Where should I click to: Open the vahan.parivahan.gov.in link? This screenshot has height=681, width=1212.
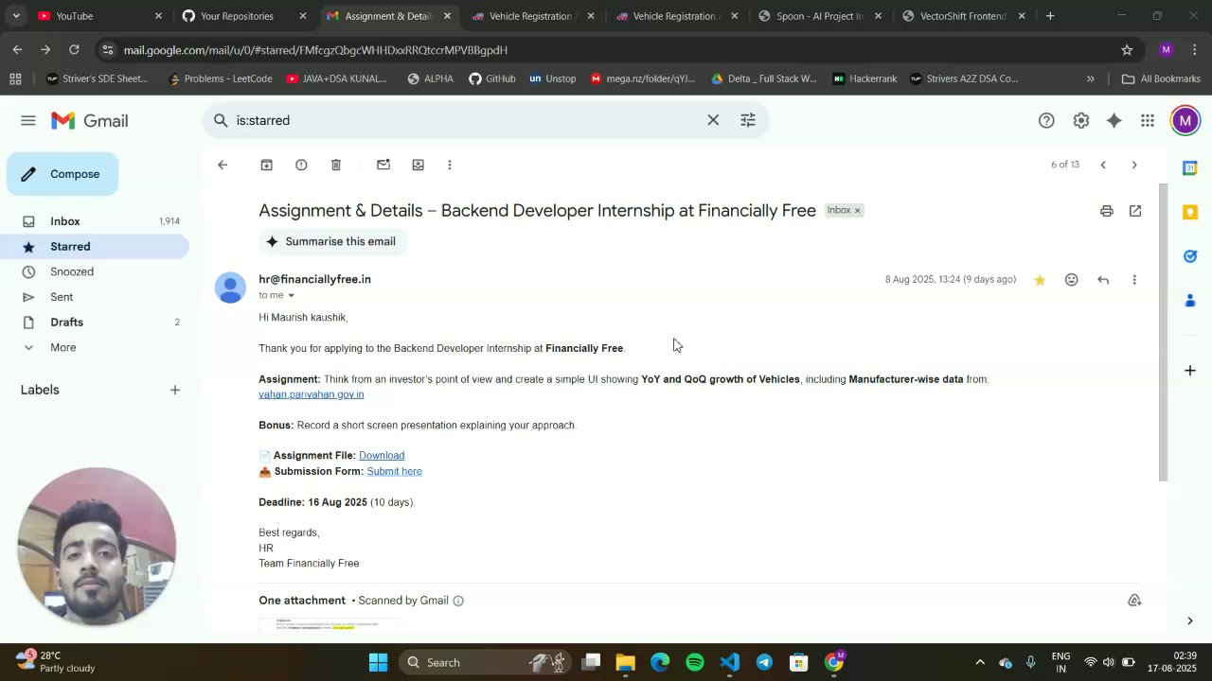click(x=312, y=394)
